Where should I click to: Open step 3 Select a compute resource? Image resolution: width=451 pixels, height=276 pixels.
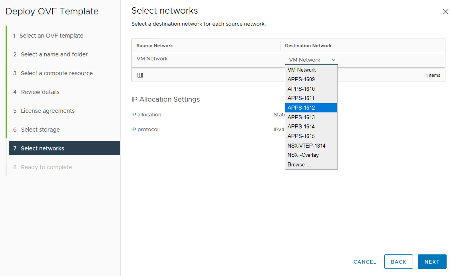coord(56,73)
